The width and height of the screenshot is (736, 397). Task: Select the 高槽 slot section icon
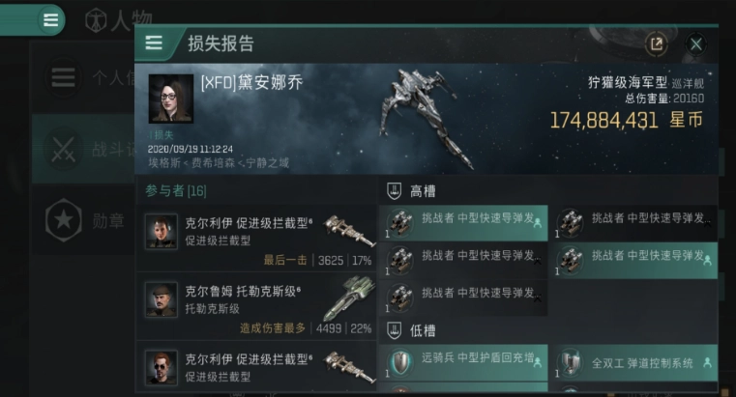(x=394, y=190)
